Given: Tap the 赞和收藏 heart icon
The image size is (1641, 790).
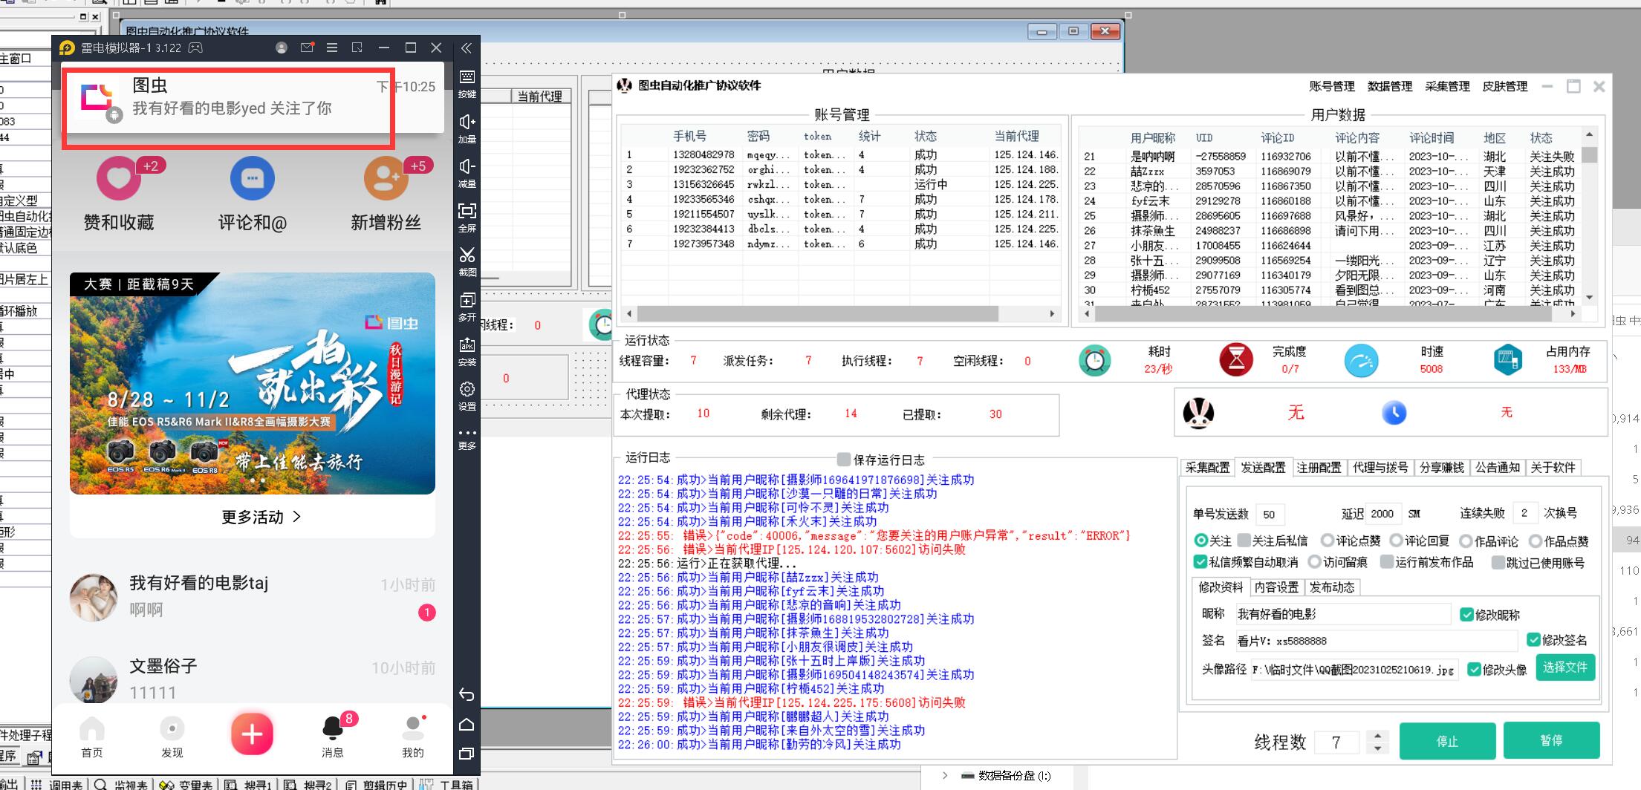Looking at the screenshot, I should point(119,179).
